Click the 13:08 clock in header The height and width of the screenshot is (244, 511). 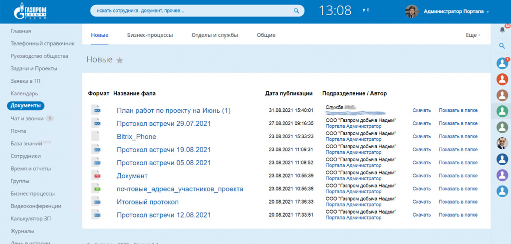335,11
